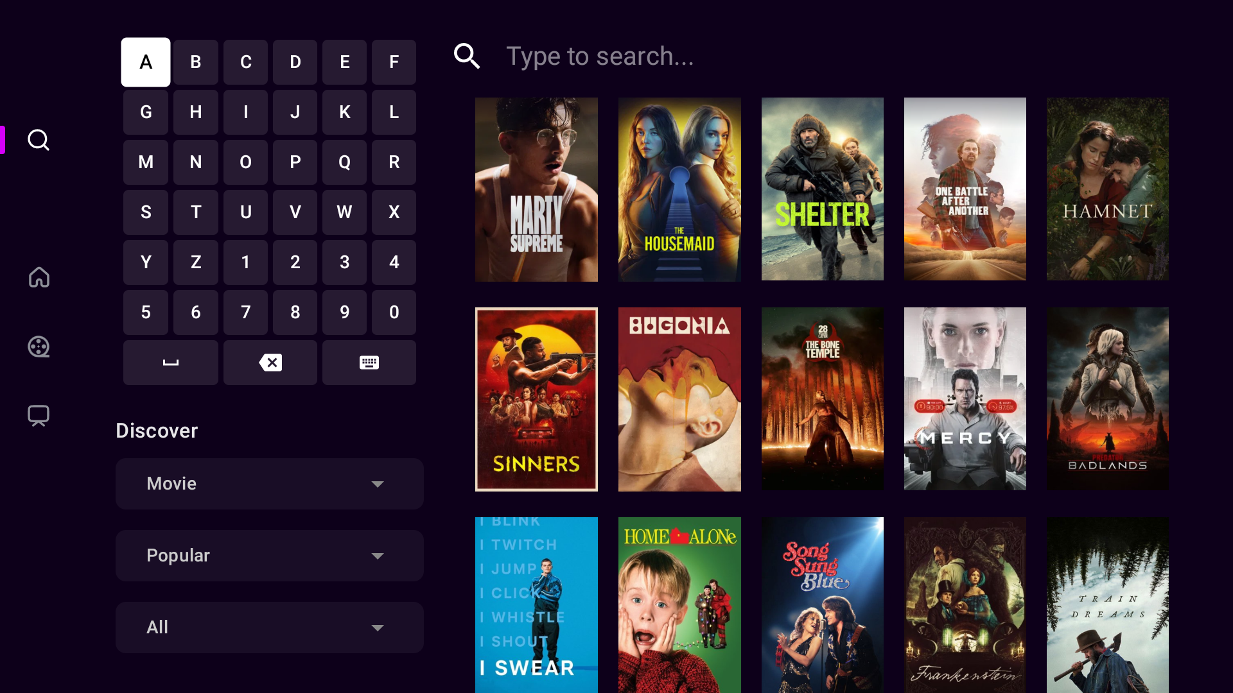Open the Popular sorting dropdown
The width and height of the screenshot is (1233, 693).
270,556
